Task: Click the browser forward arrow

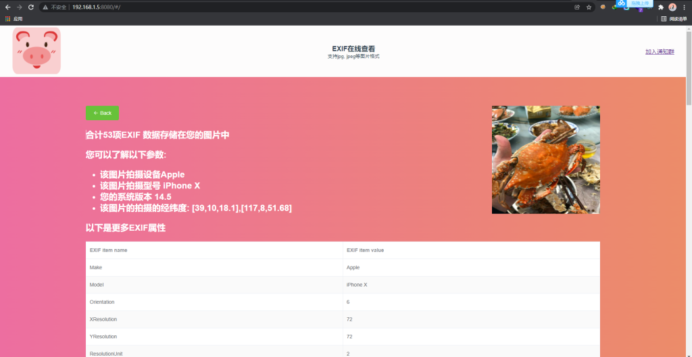Action: click(19, 7)
